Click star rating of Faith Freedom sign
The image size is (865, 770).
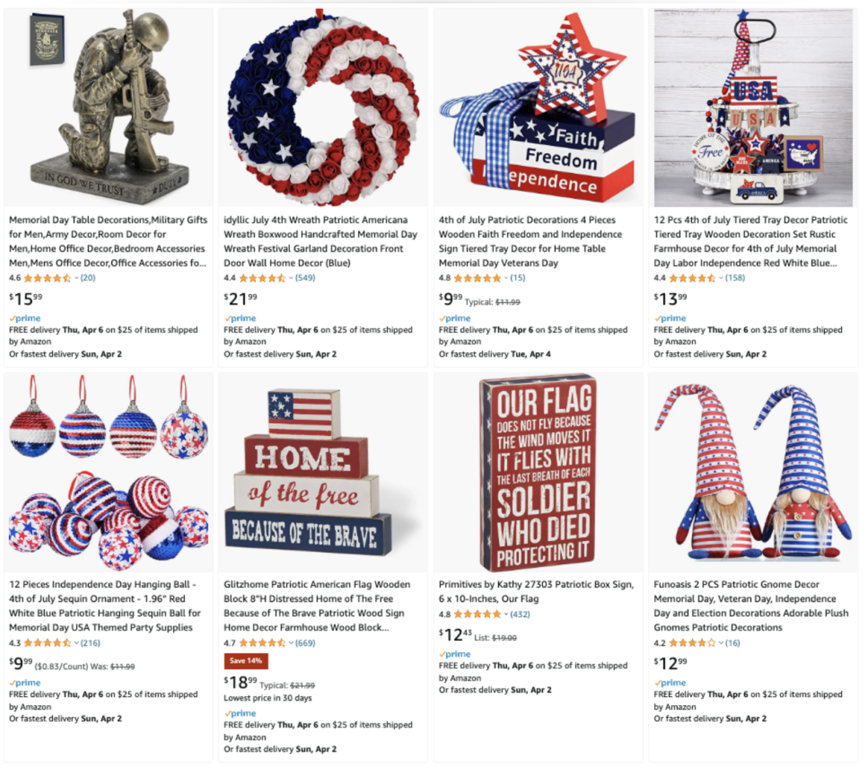(x=477, y=278)
